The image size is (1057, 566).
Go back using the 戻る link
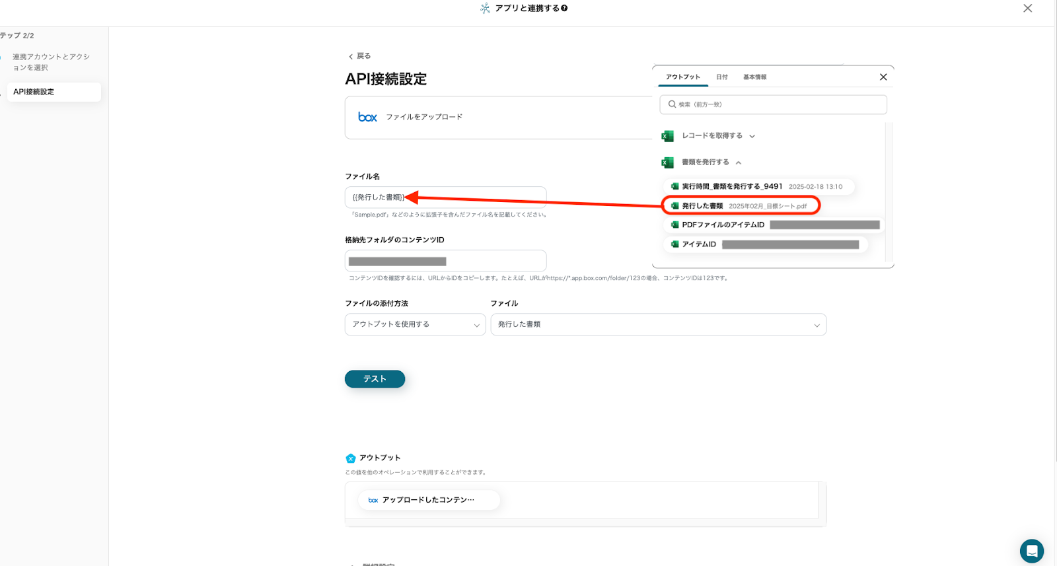tap(360, 56)
